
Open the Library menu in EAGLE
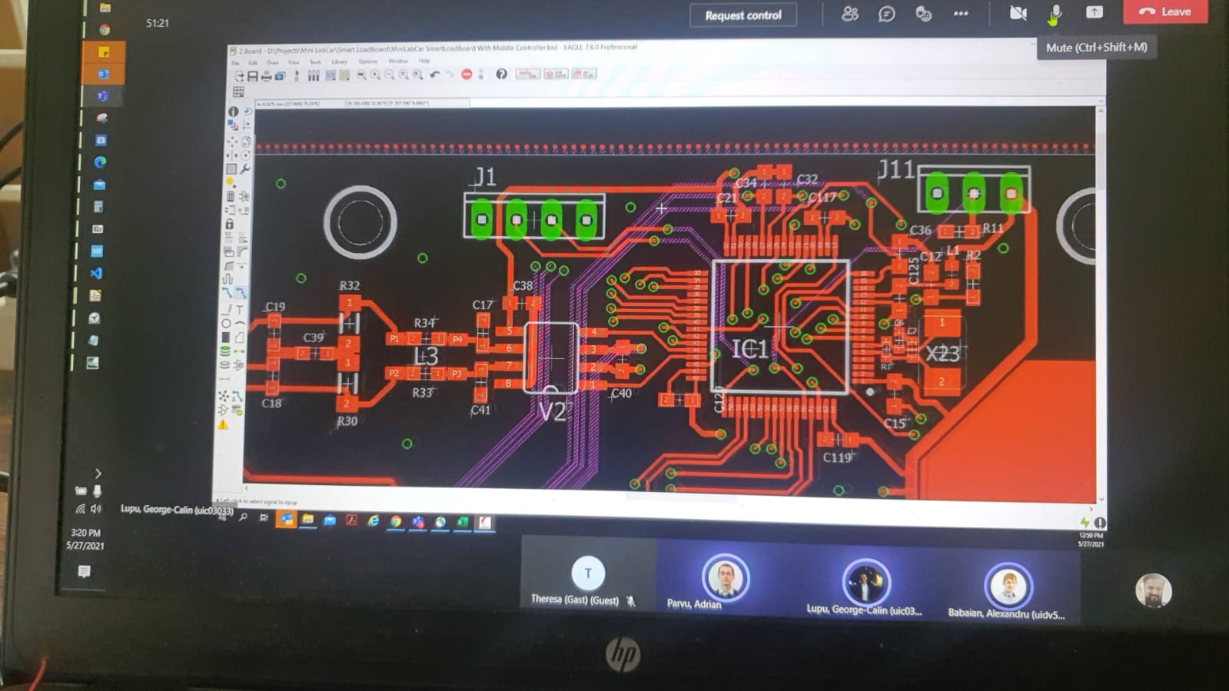tap(340, 61)
